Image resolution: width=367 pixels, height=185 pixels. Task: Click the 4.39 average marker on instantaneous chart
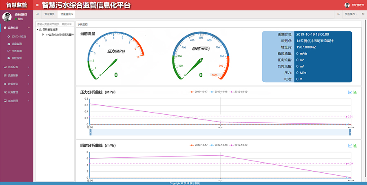(350, 163)
